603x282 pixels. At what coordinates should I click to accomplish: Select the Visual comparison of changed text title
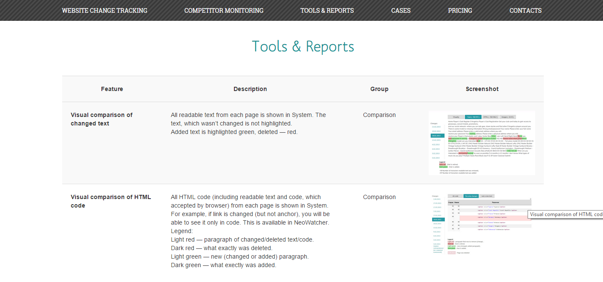coord(101,119)
